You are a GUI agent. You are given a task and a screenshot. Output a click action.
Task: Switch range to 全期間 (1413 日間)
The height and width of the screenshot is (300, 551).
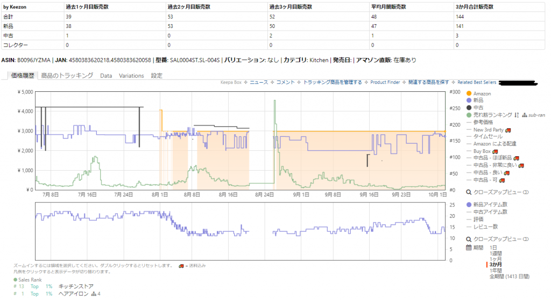(509, 276)
